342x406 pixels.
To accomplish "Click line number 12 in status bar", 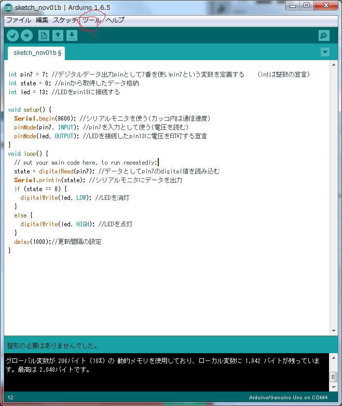I will pyautogui.click(x=10, y=398).
